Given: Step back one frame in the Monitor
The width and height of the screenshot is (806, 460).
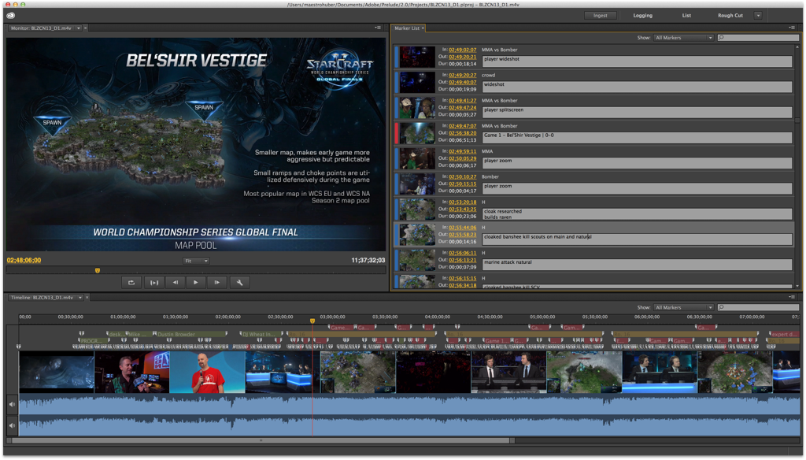Looking at the screenshot, I should click(x=176, y=282).
